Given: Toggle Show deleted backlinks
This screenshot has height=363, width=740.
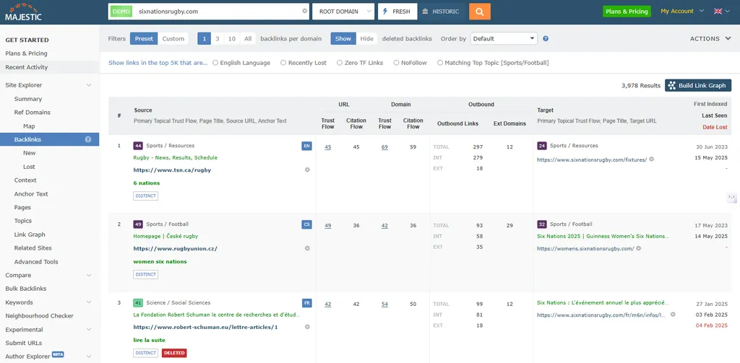Looking at the screenshot, I should (x=343, y=39).
